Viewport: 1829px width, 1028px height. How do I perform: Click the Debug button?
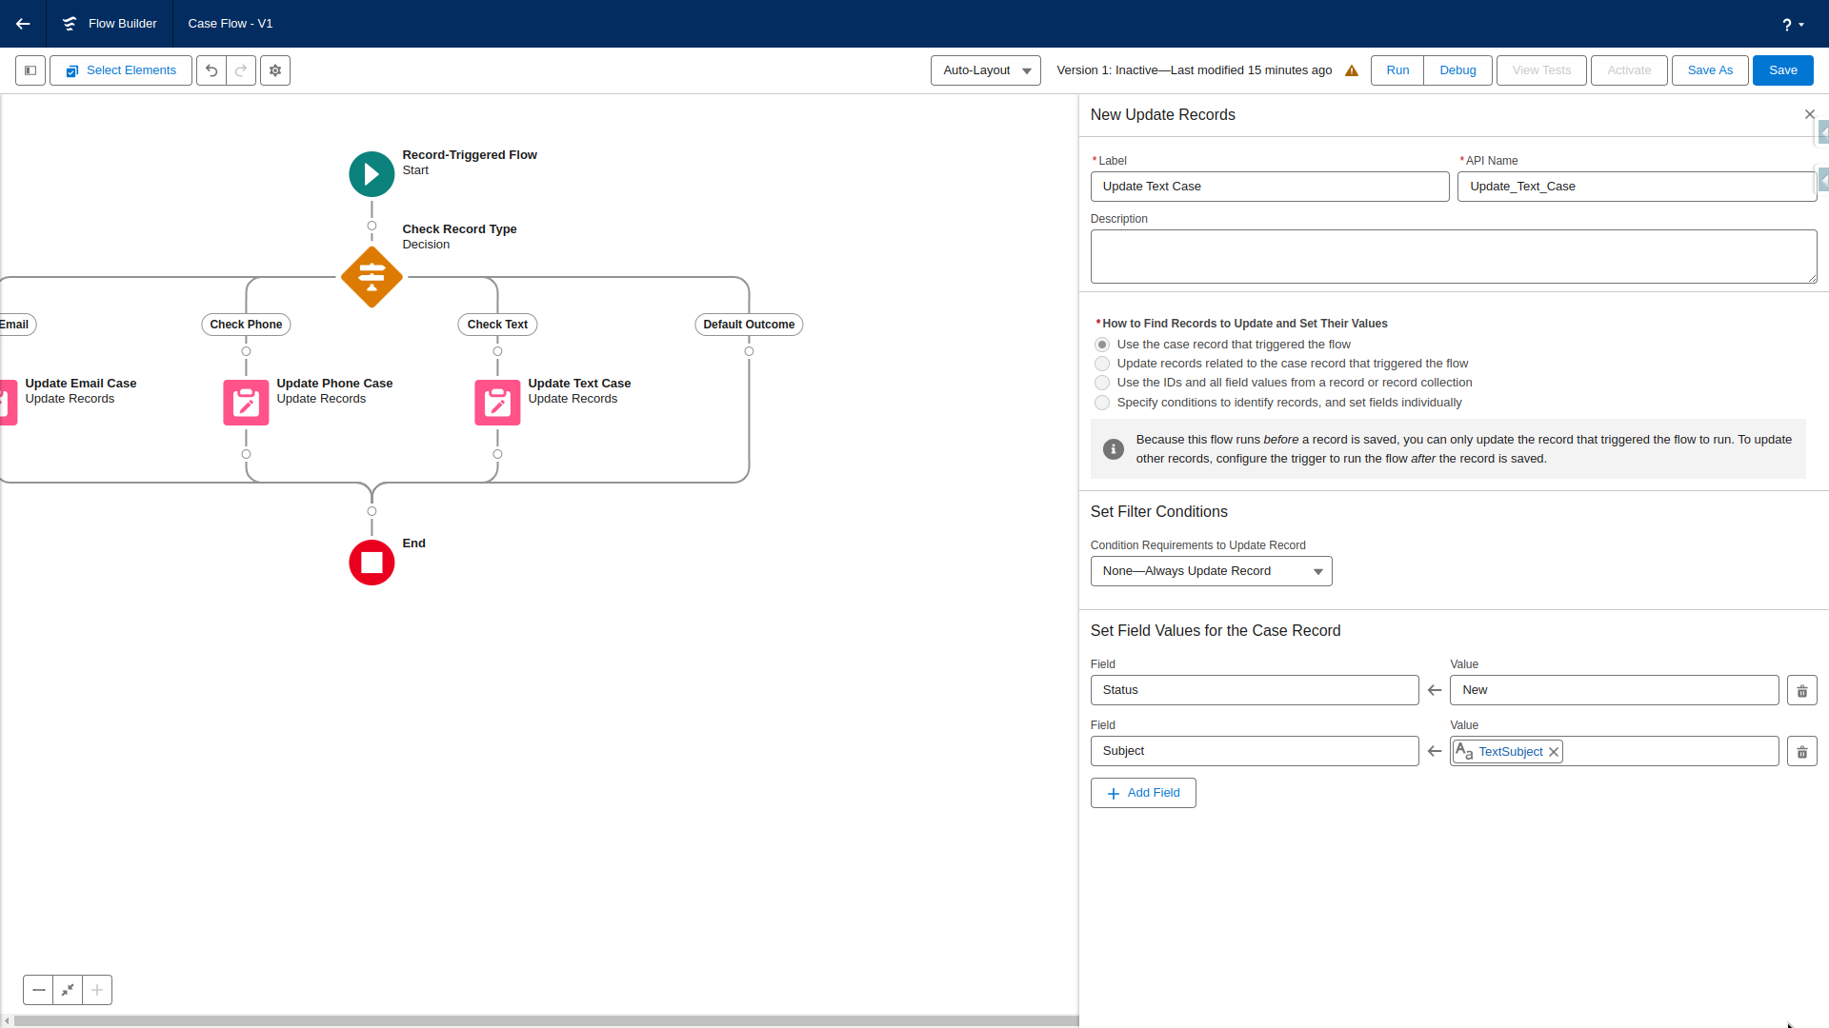1457,70
